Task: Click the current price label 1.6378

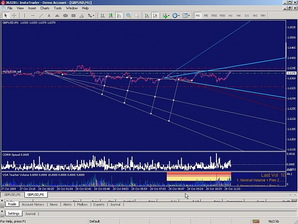Action: 291,73
